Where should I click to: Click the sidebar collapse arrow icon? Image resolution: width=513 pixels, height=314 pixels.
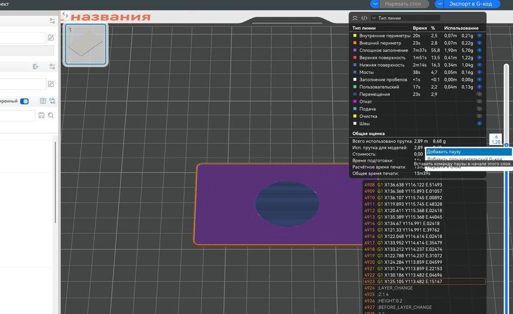(x=65, y=15)
